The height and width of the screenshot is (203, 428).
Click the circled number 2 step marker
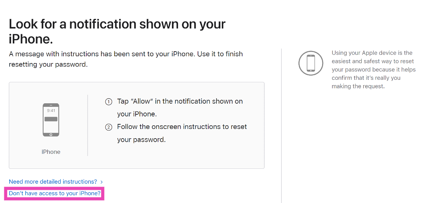coord(108,127)
